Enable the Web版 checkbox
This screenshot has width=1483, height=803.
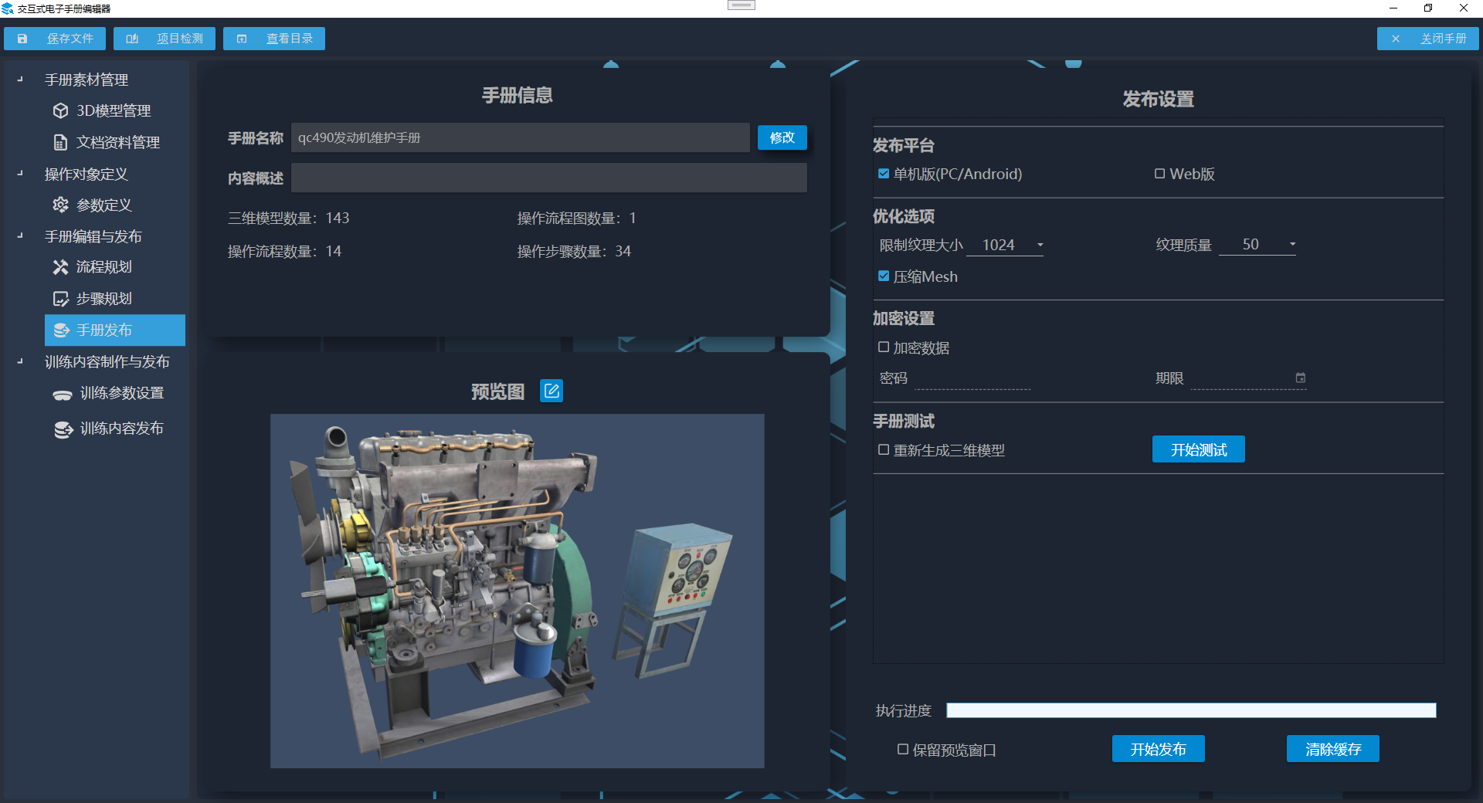pyautogui.click(x=1159, y=174)
